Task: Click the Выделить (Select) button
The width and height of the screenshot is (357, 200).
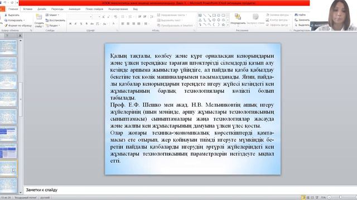Action: 302,25
